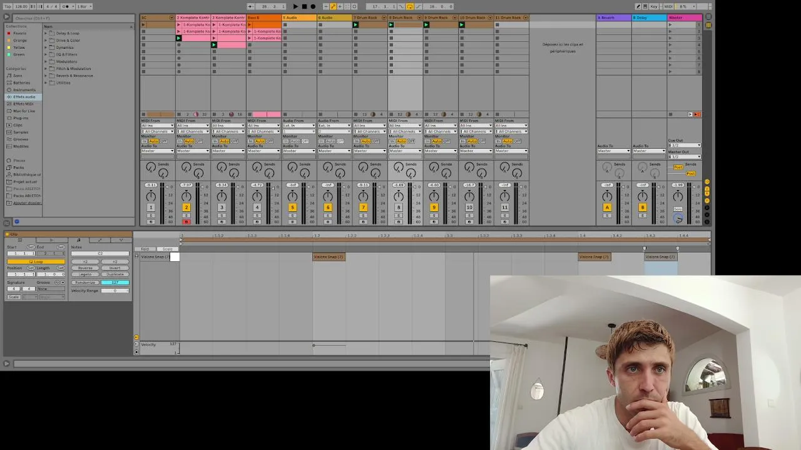Toggle the metronome in the top bar

coord(66,6)
